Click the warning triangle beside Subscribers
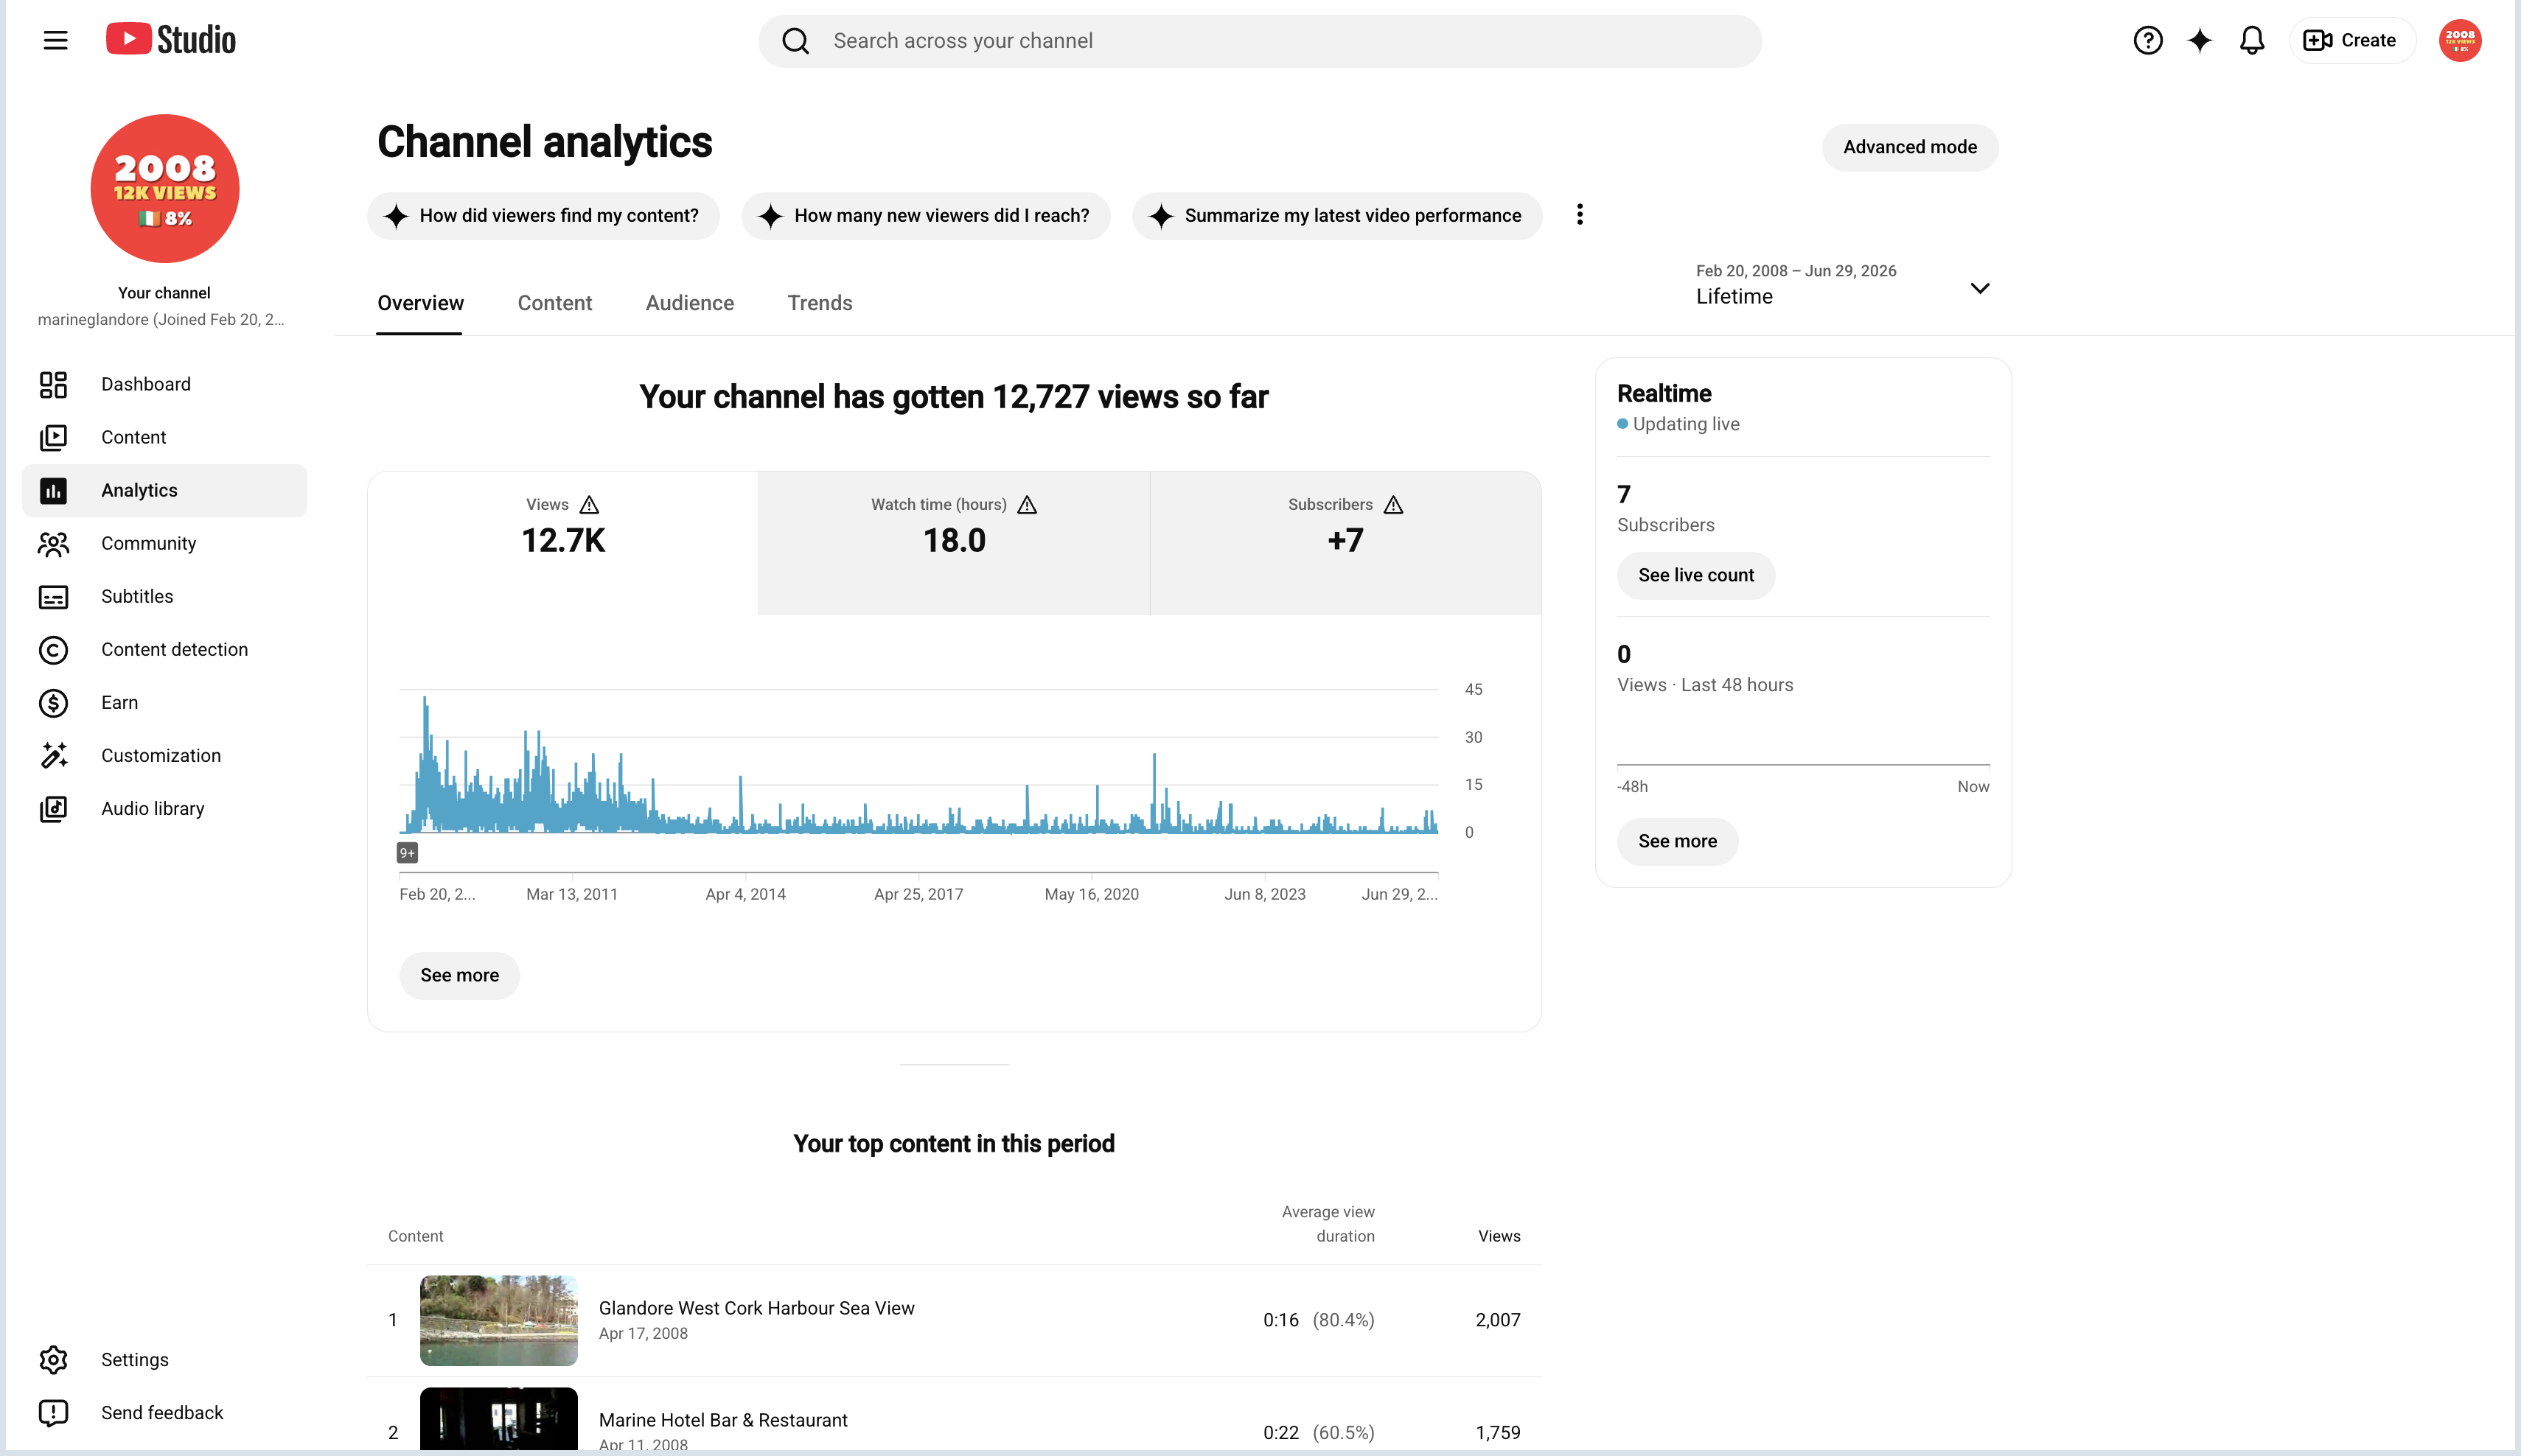The height and width of the screenshot is (1456, 2521). 1392,504
